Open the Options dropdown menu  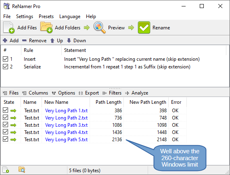point(63,93)
